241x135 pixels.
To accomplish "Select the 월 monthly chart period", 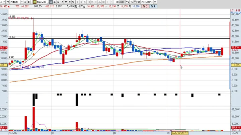I will click(58, 2).
